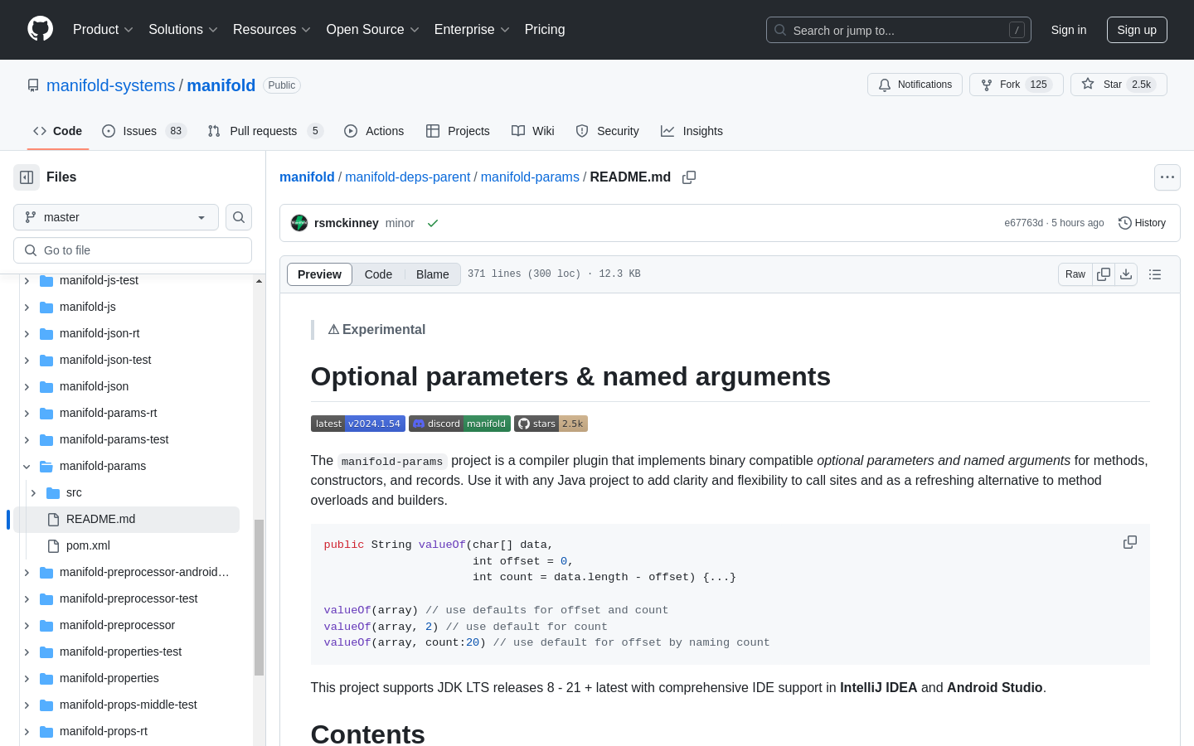Open the src folder in tree

74,492
